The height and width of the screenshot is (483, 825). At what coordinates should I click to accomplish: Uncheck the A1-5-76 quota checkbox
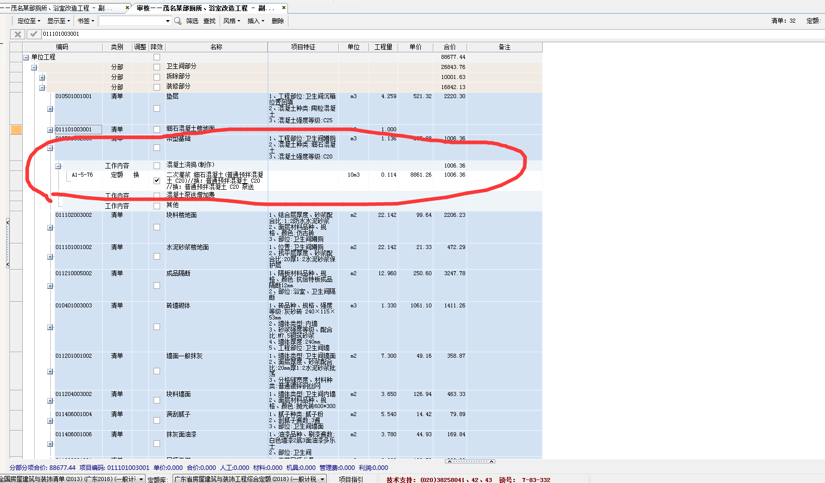click(157, 181)
